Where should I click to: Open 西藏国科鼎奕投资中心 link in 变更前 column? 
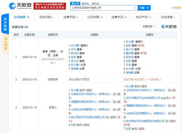[x=91, y=102]
